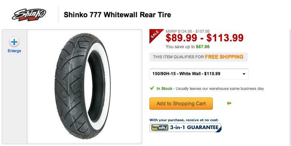Image resolution: width=291 pixels, height=146 pixels.
Task: Click the Enlarge text link
Action: 14,51
